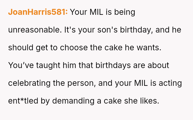
Task: Click the word "person," in the comment
Action: (81, 83)
